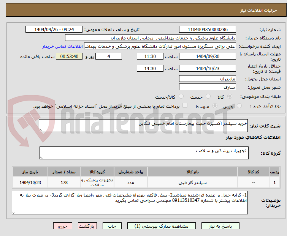
Task: Click the پاسخ به نیاز button
Action: (220, 226)
